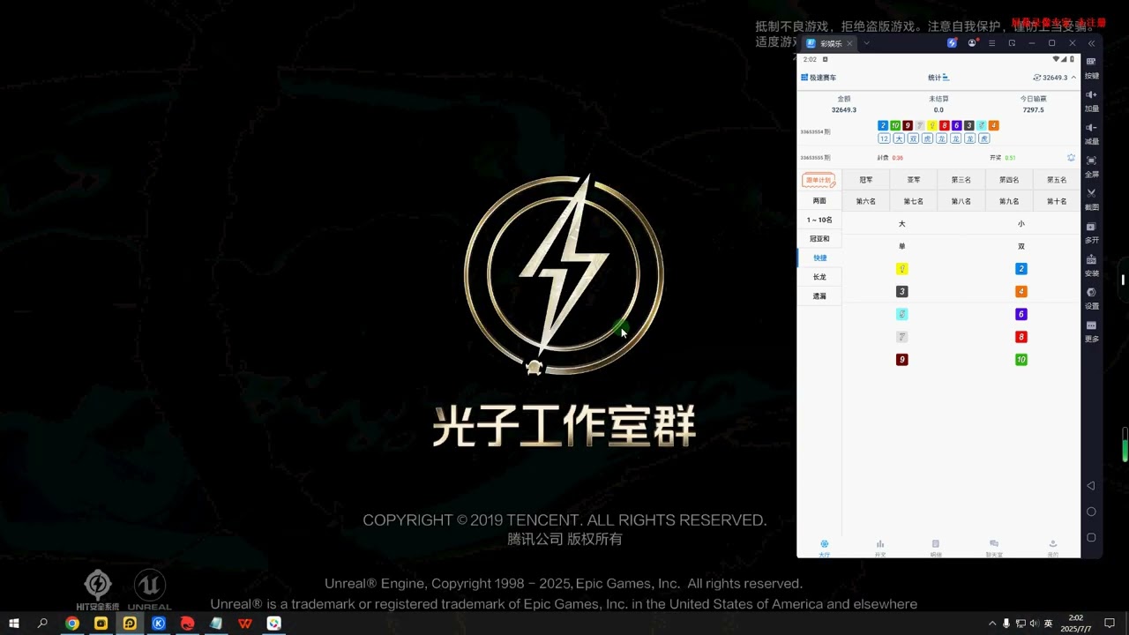Toggle the 第九名 position
1129x635 pixels.
(1009, 202)
